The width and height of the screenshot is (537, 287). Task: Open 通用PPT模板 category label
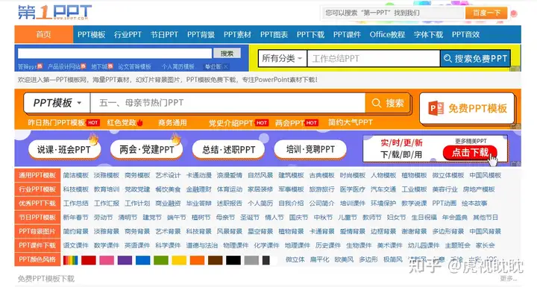tap(37, 175)
